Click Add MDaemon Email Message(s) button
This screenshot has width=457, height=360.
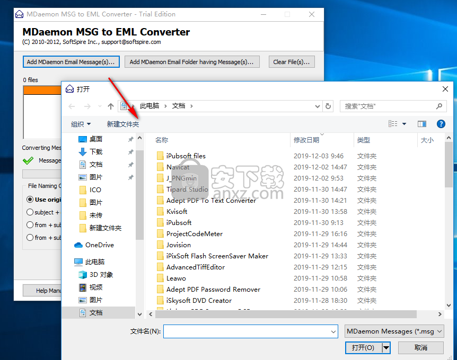point(71,62)
